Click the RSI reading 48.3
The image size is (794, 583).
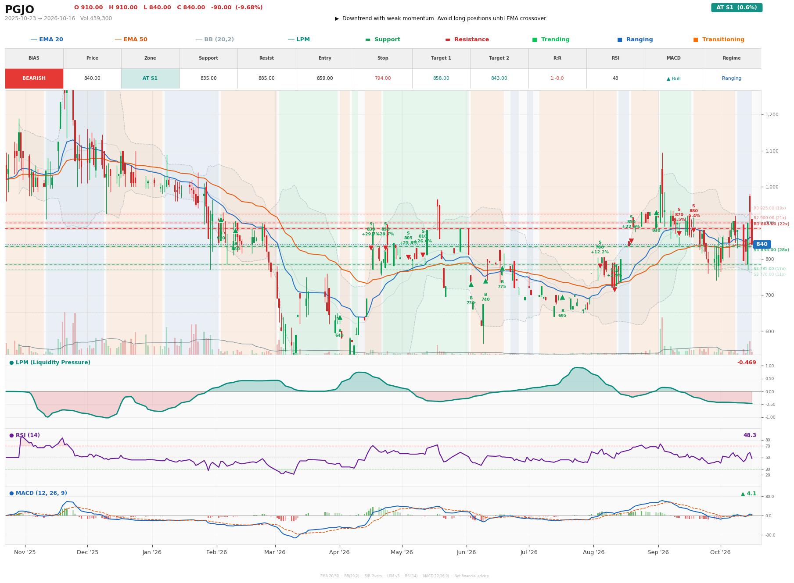point(750,435)
